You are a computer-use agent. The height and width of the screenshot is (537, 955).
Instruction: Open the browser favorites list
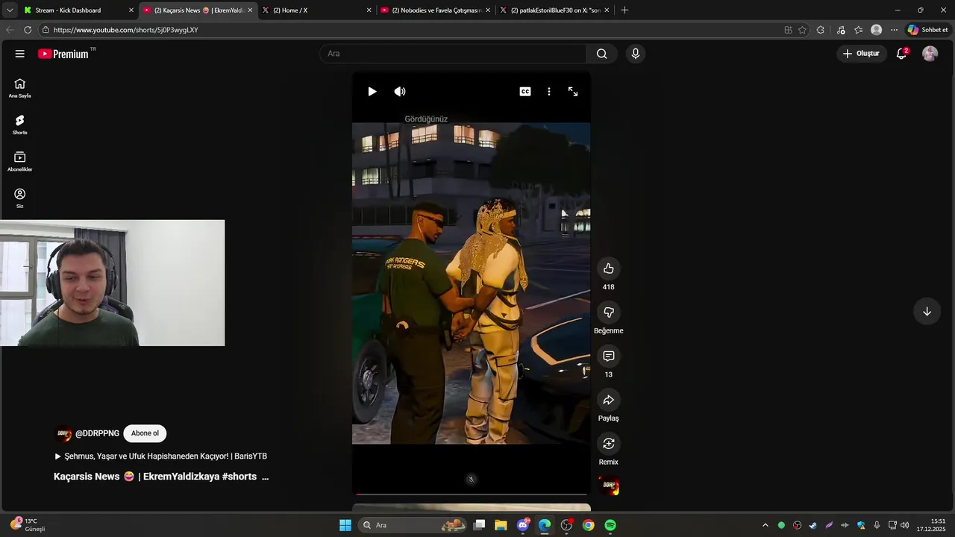click(x=859, y=30)
